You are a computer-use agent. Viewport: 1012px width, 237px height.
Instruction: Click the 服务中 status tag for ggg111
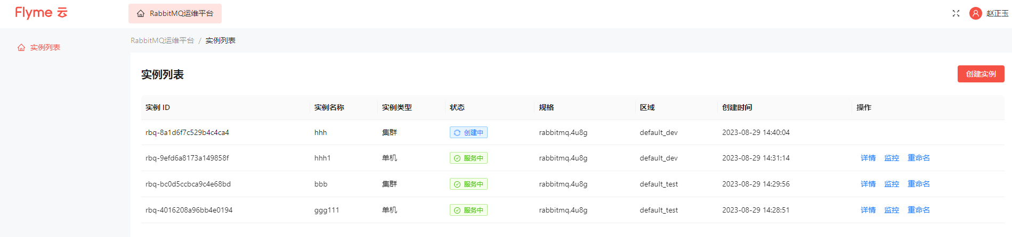click(x=468, y=210)
